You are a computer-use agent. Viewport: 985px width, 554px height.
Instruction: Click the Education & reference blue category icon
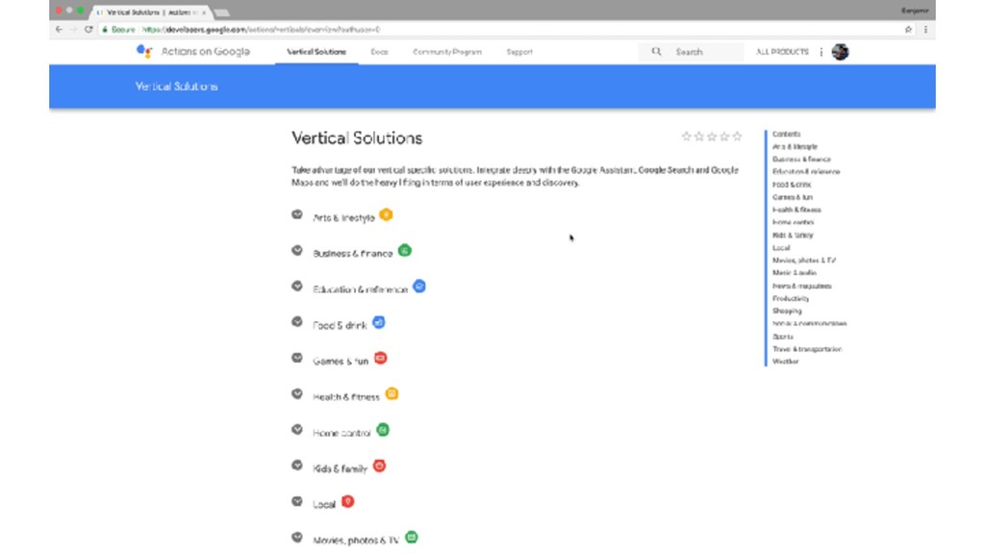(419, 287)
